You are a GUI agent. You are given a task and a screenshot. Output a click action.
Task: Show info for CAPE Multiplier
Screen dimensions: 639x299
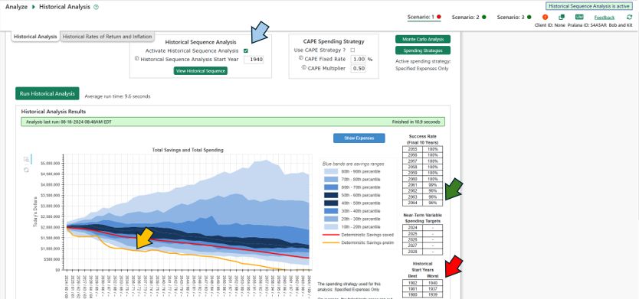tap(303, 67)
